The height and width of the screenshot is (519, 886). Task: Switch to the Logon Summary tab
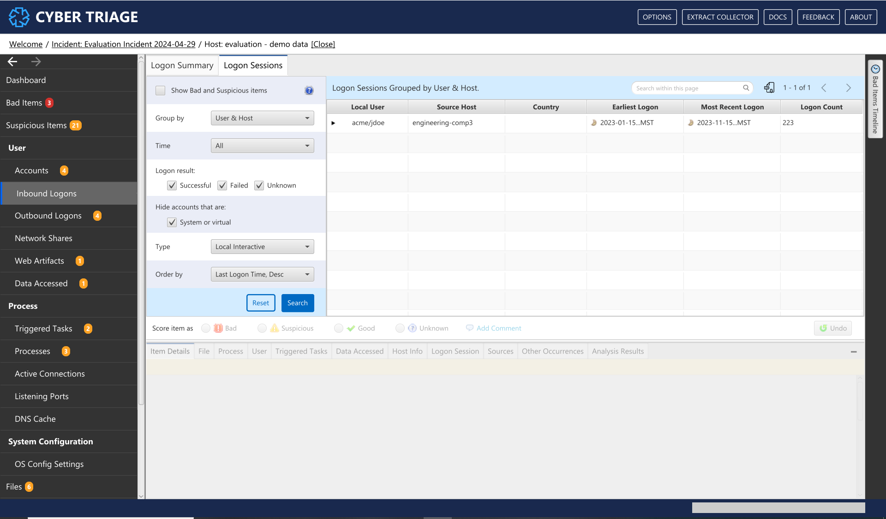tap(182, 65)
